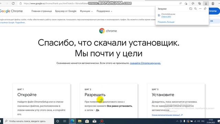Screen dimensions: 220x124
Task: Open the notification center icon
Action: pyautogui.click(x=219, y=121)
